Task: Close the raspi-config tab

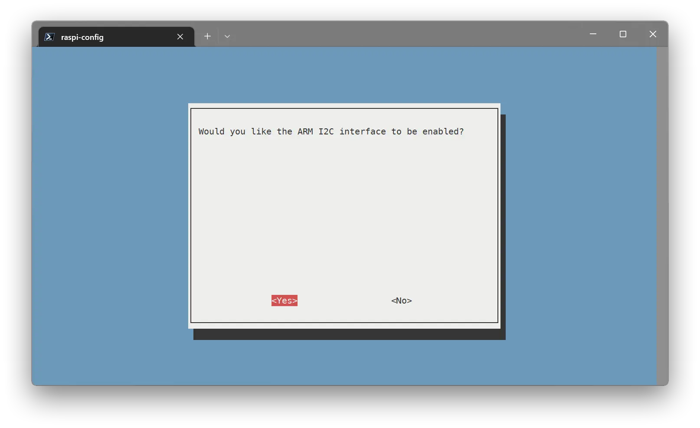Action: 180,37
